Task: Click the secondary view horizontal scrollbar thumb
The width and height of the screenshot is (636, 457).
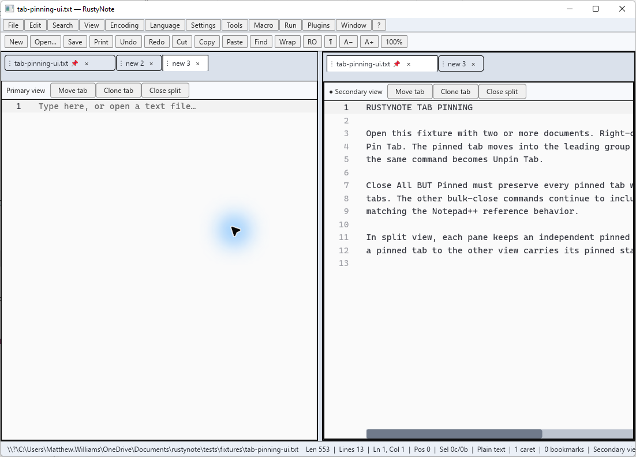Action: pos(454,434)
